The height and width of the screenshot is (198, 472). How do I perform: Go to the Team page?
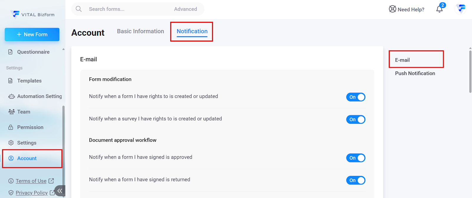[x=24, y=112]
